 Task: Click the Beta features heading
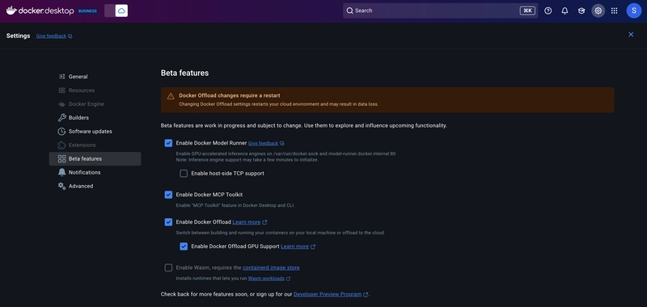pyautogui.click(x=184, y=73)
